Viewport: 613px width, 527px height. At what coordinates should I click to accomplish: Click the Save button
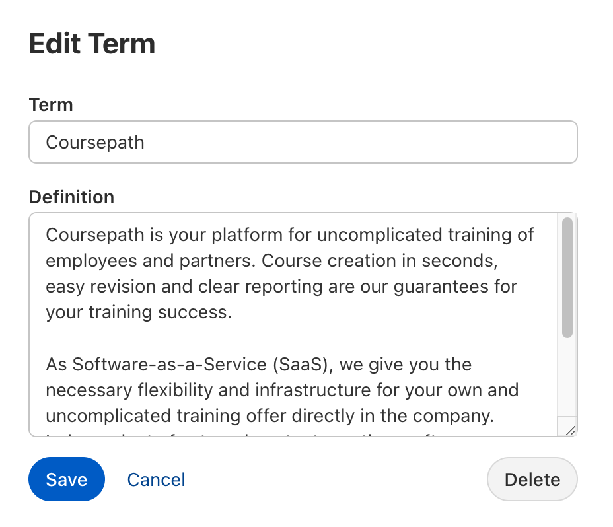pyautogui.click(x=67, y=479)
